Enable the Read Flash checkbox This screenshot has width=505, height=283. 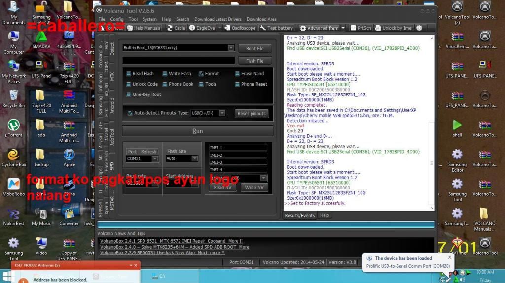click(129, 74)
